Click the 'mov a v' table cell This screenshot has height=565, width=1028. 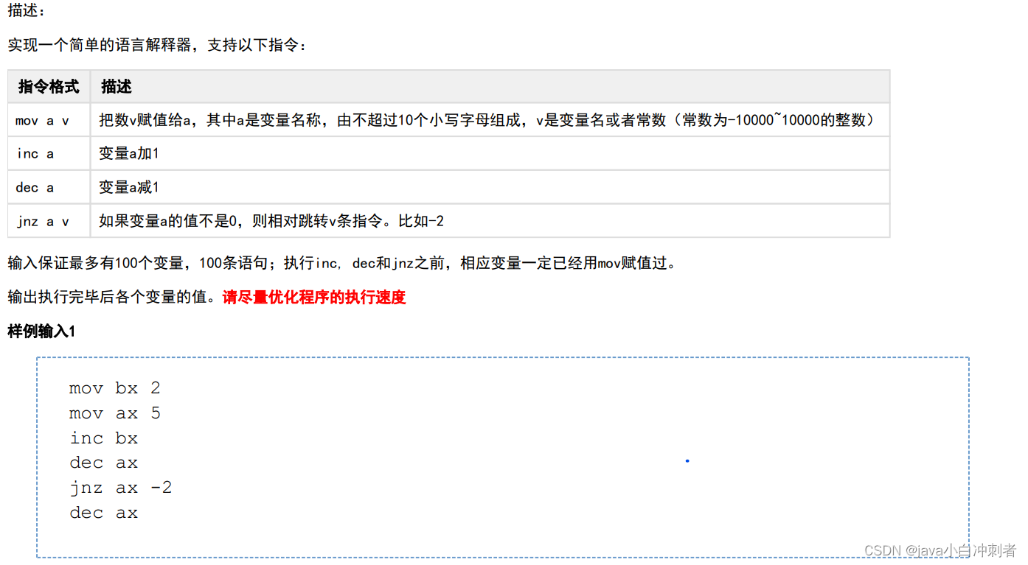(x=49, y=120)
